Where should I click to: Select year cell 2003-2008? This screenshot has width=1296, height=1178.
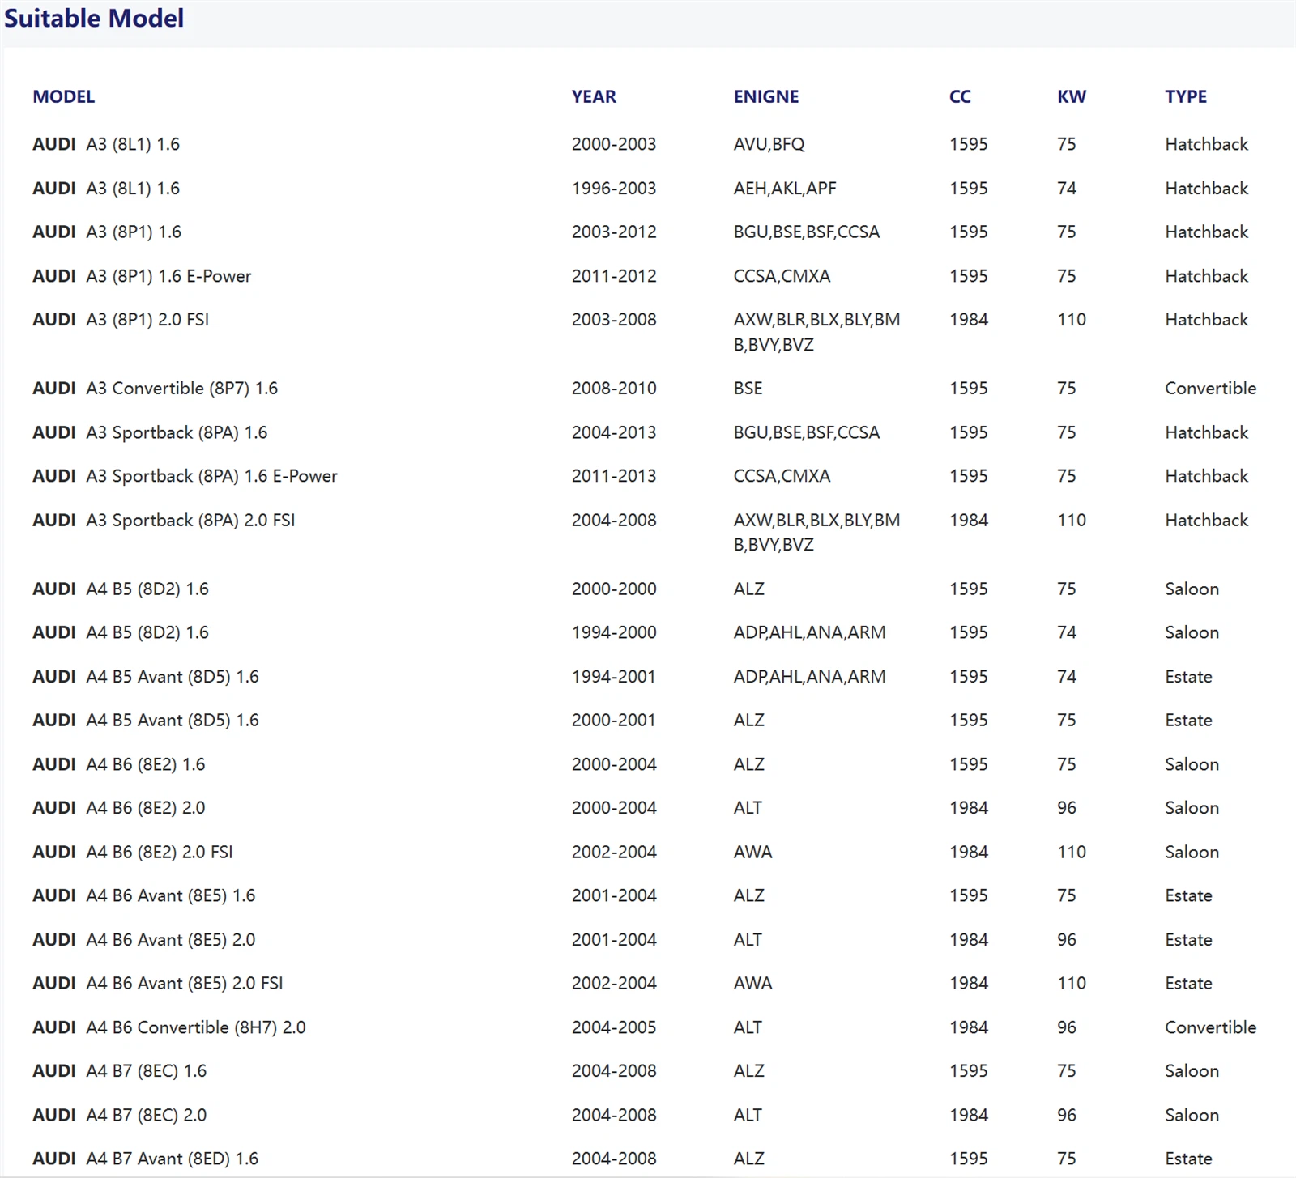coord(614,320)
